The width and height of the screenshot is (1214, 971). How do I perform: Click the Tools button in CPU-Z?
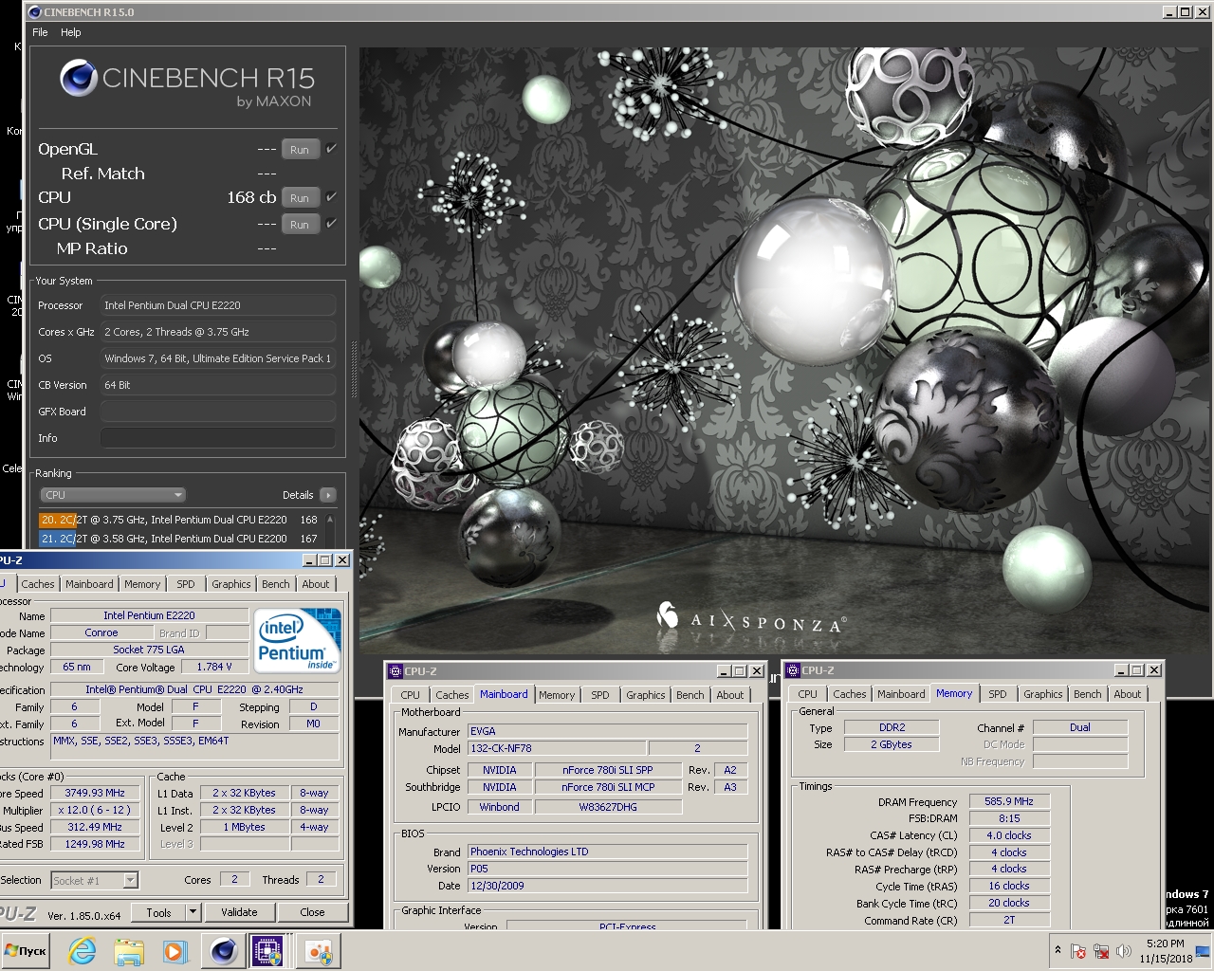point(158,912)
